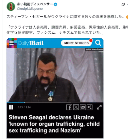Viewport: 128px width, 139px height.
Task: Click the Steven Seagal video frame
Action: (55, 75)
